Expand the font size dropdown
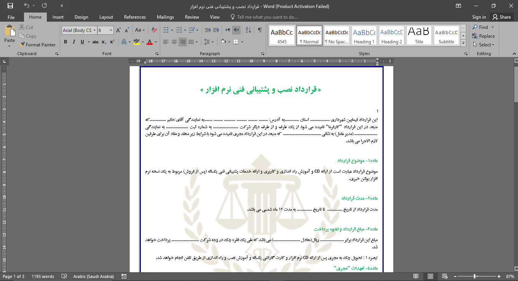This screenshot has height=281, width=518. tap(111, 30)
